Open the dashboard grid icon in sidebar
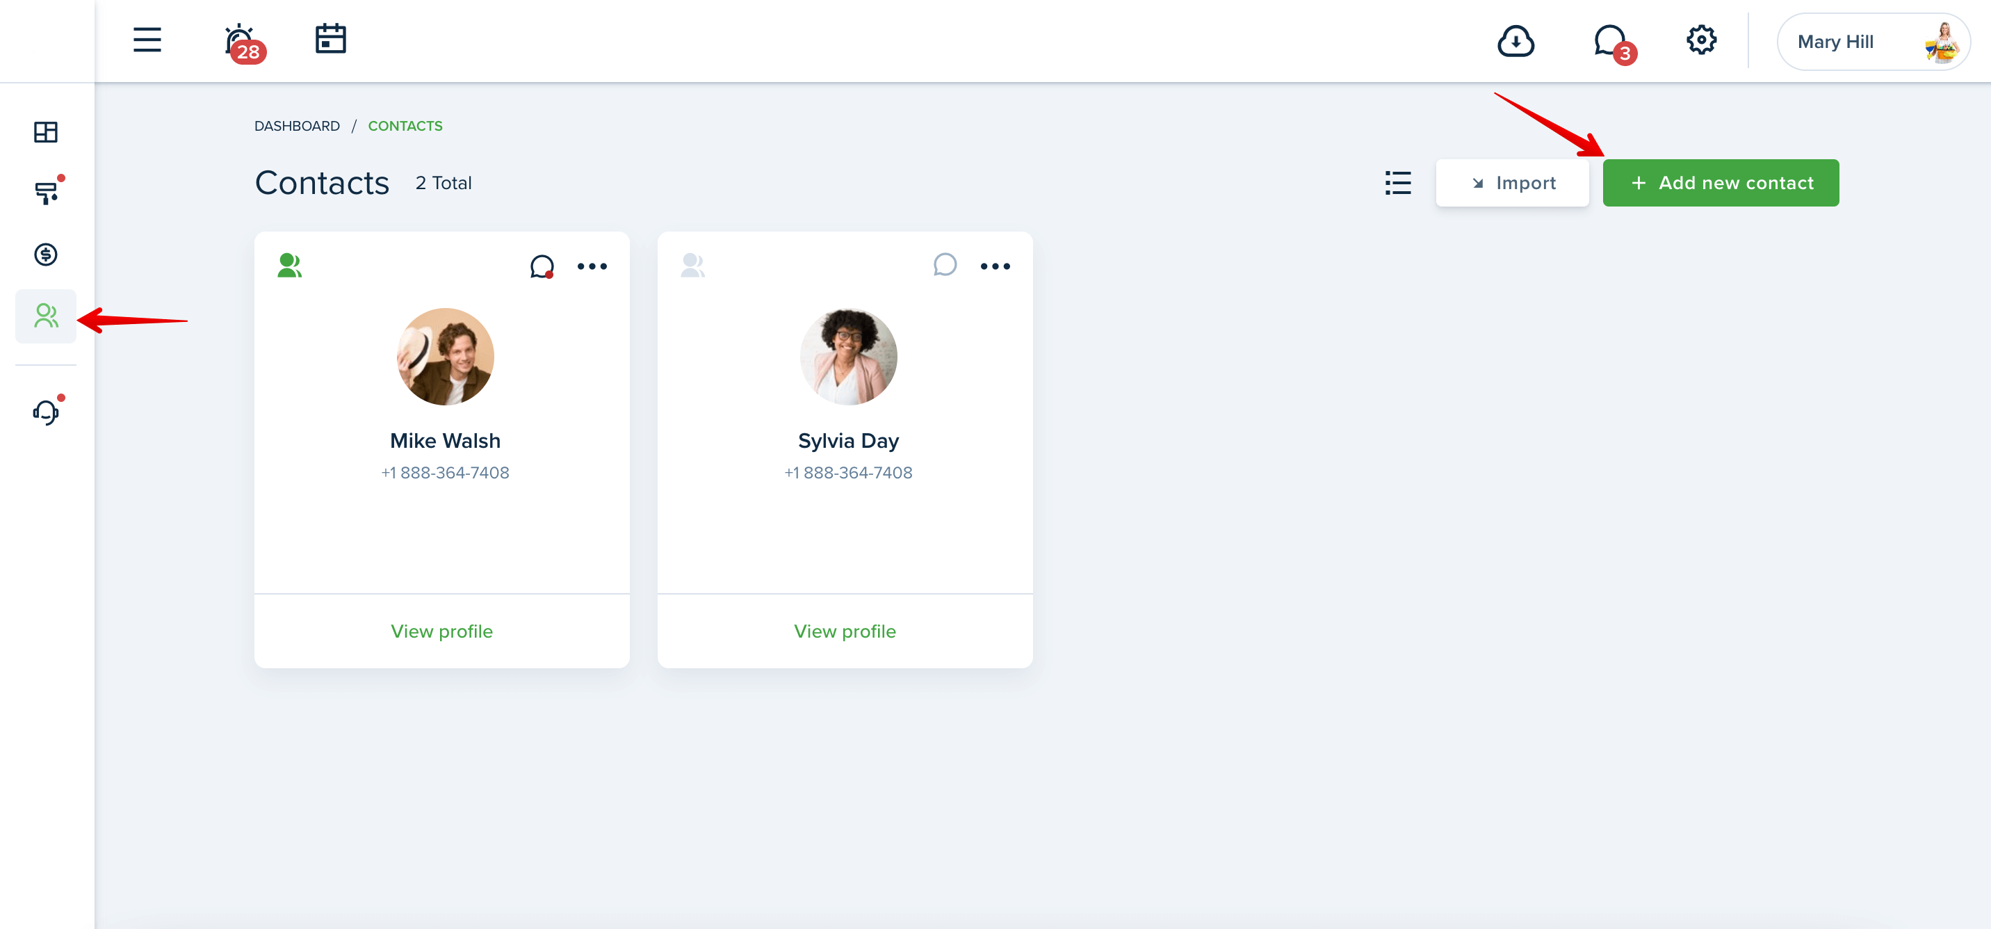 coord(46,132)
